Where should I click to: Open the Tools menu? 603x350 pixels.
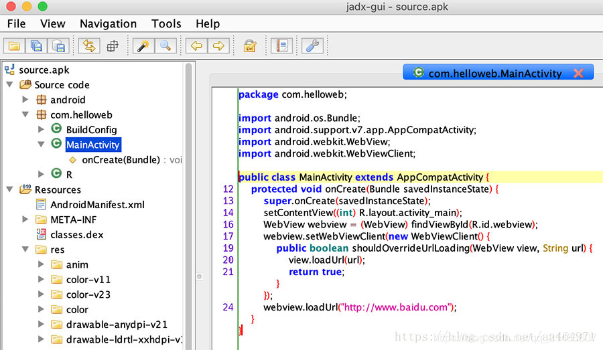coord(166,24)
